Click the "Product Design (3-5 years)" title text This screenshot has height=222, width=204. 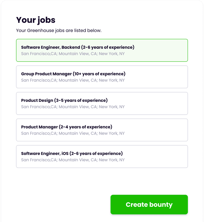click(x=64, y=100)
